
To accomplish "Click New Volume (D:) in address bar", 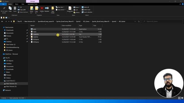I will pyautogui.click(x=30, y=21).
